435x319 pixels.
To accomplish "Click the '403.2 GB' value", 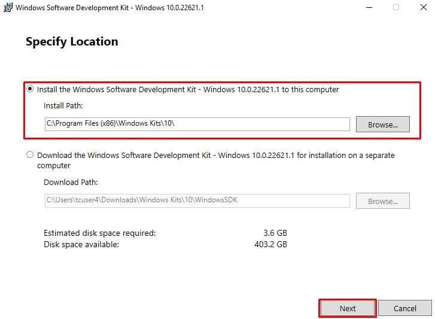I will point(271,244).
